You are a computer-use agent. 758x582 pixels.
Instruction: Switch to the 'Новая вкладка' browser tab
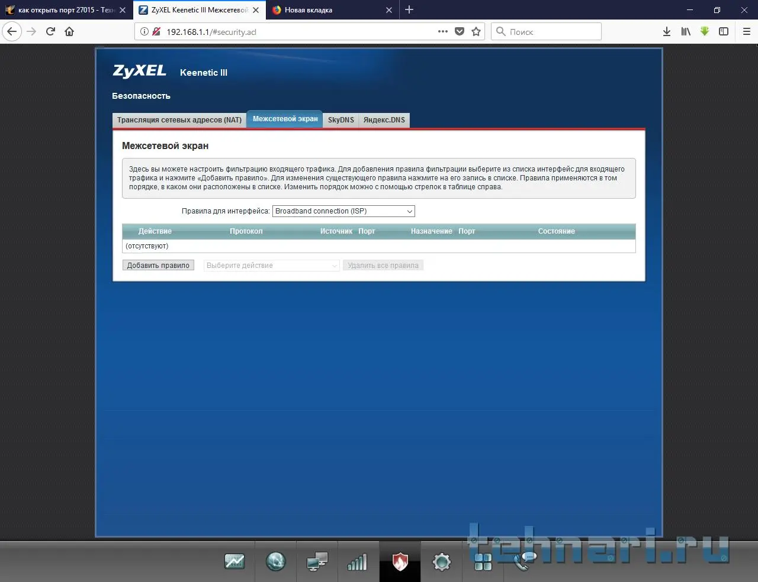333,10
